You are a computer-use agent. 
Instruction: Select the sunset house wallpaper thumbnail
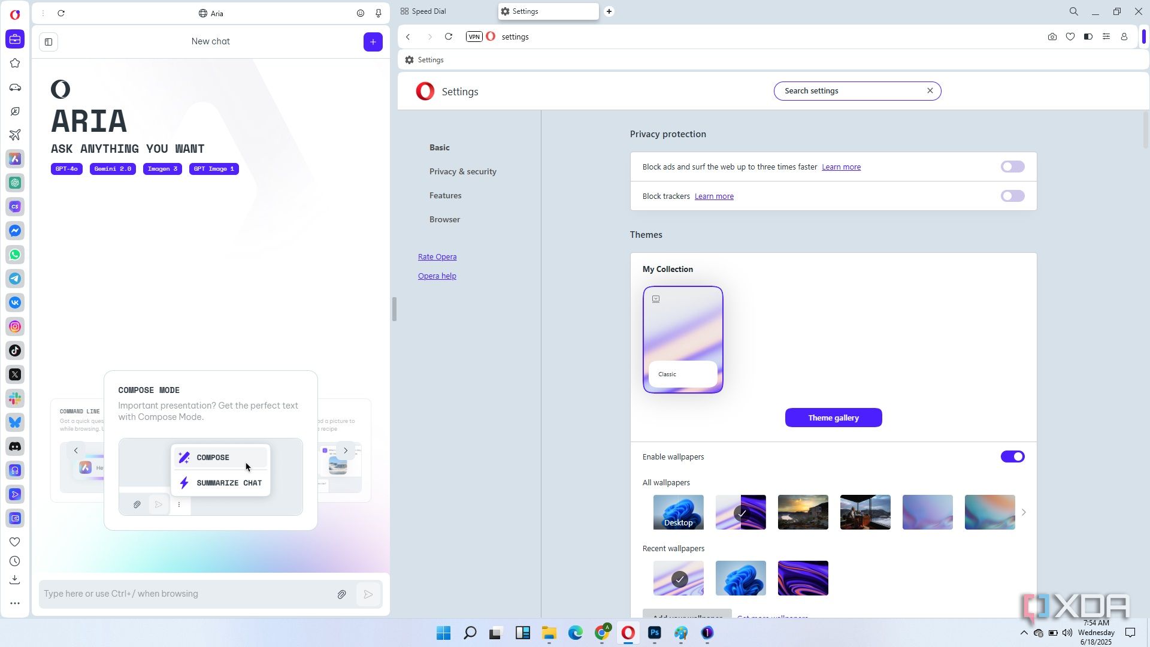point(803,512)
